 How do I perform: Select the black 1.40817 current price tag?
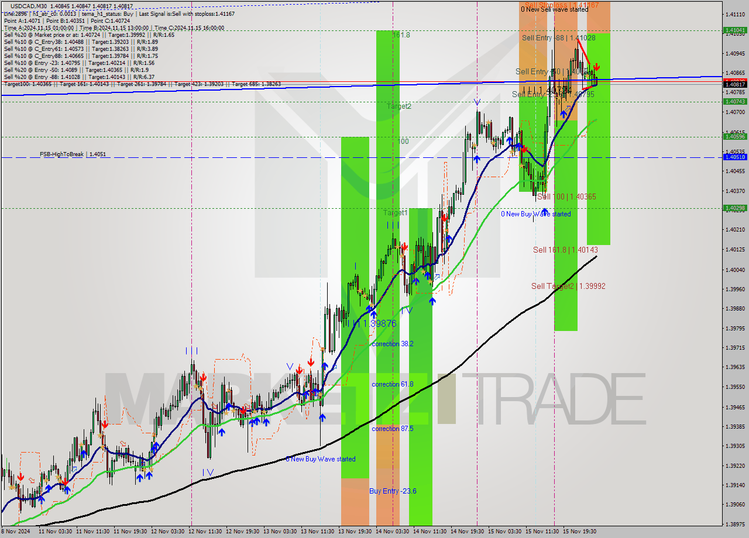click(x=734, y=84)
